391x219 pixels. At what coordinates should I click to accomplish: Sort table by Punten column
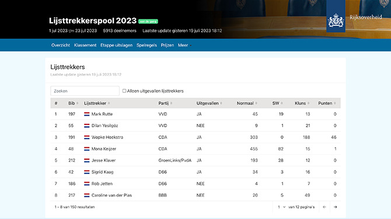(327, 103)
